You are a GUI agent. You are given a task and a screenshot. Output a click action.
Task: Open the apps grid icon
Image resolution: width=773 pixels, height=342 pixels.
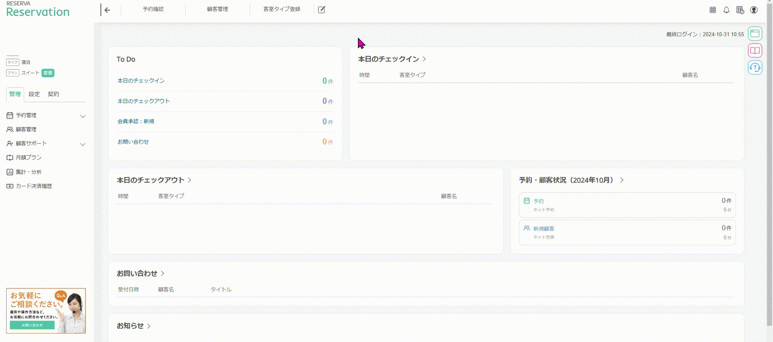[x=713, y=10]
